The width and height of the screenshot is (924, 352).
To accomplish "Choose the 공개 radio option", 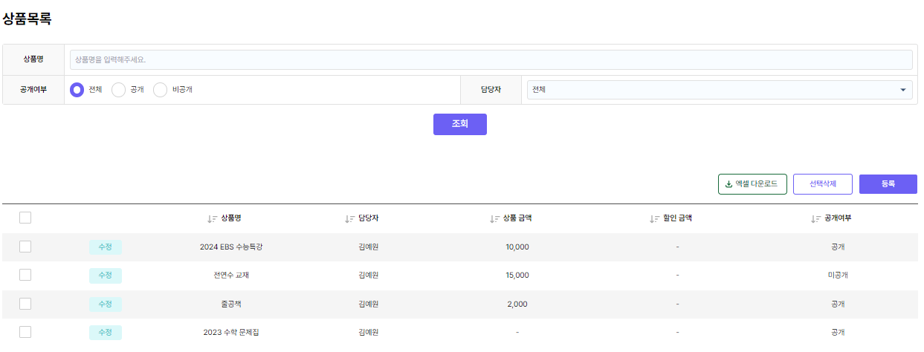I will tap(118, 90).
